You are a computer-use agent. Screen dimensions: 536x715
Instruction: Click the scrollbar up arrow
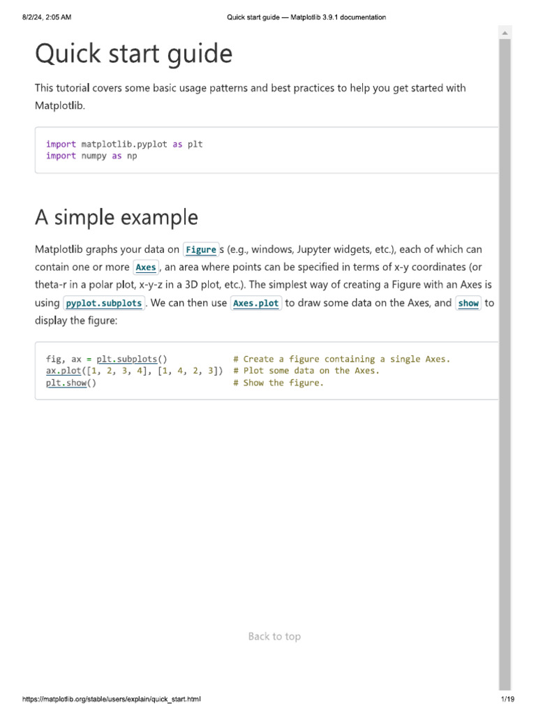[505, 33]
